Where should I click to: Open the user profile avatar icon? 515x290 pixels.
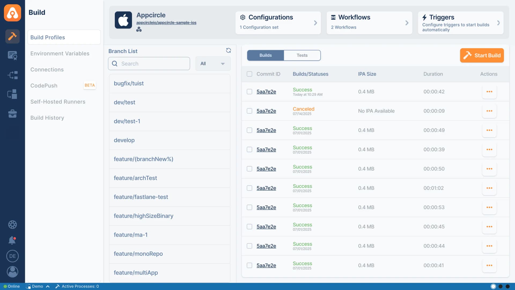tap(12, 272)
